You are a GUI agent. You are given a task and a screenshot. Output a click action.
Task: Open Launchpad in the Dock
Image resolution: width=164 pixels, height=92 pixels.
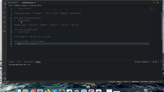click(x=25, y=91)
